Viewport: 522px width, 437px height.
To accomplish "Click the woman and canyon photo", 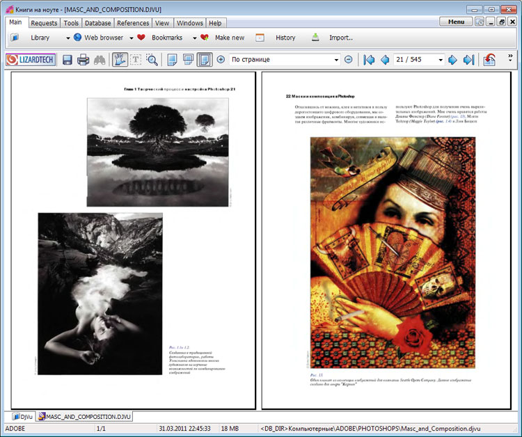I will point(100,294).
